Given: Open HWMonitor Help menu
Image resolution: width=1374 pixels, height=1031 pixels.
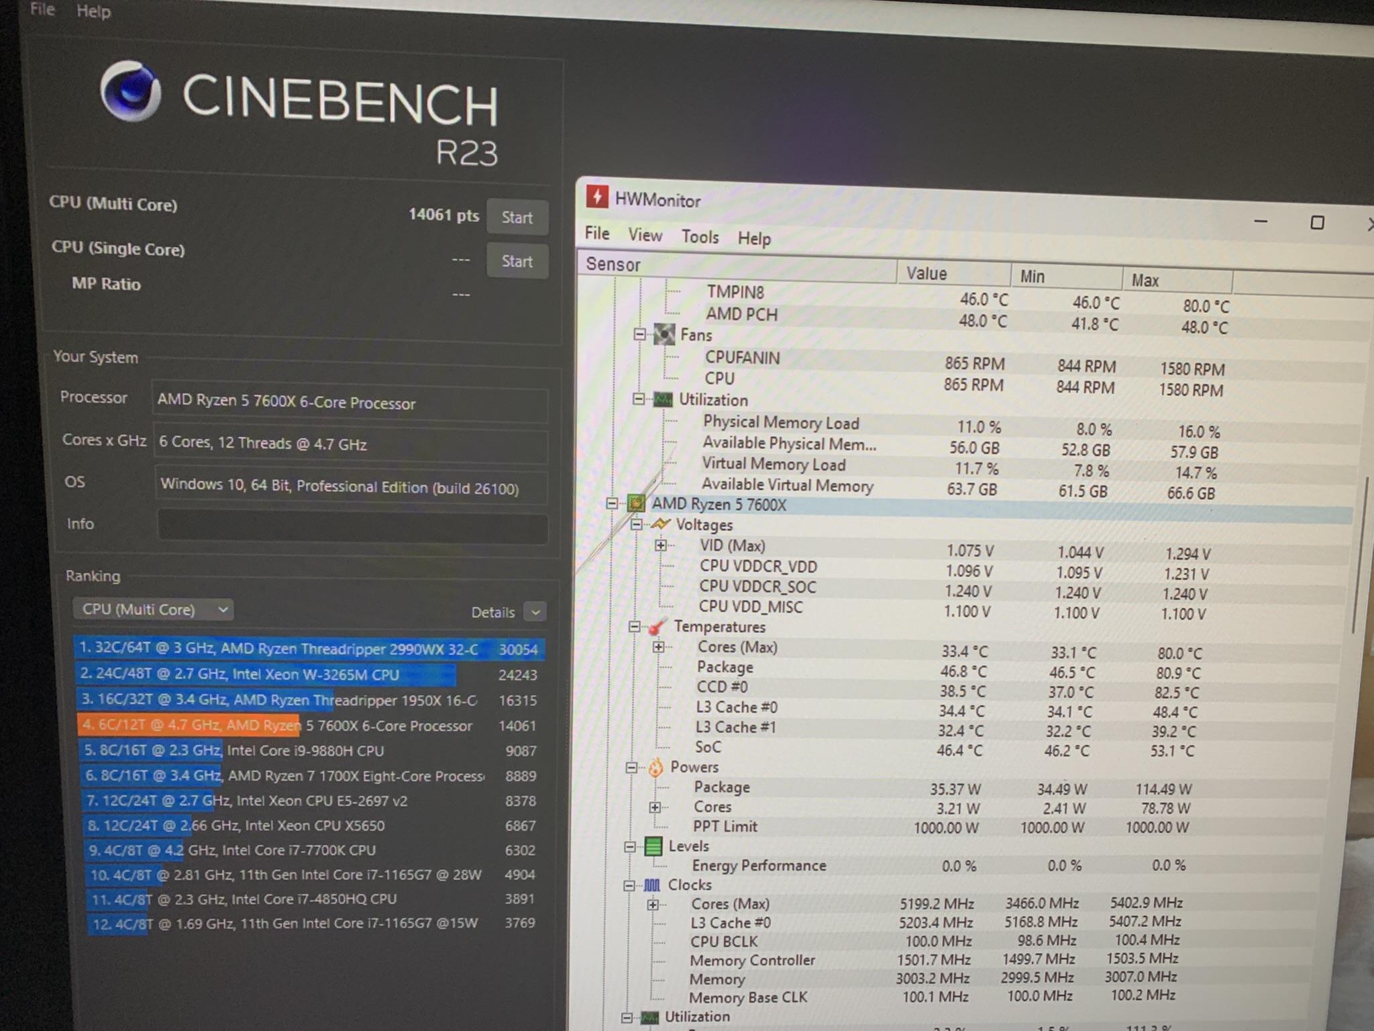Looking at the screenshot, I should coord(754,238).
